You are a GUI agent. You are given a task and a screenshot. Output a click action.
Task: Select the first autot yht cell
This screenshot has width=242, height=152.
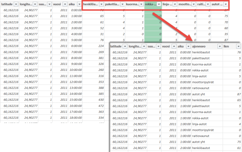[199, 95]
